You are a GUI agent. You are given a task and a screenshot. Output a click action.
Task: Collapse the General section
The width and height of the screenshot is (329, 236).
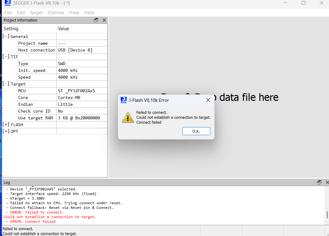6,36
